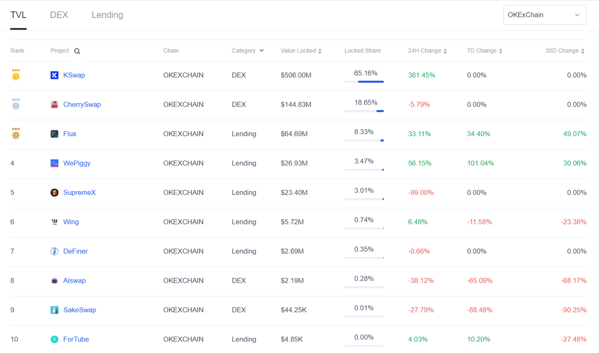Click CherrySwap 18.65% locked share bar
The image size is (599, 353).
pos(364,111)
